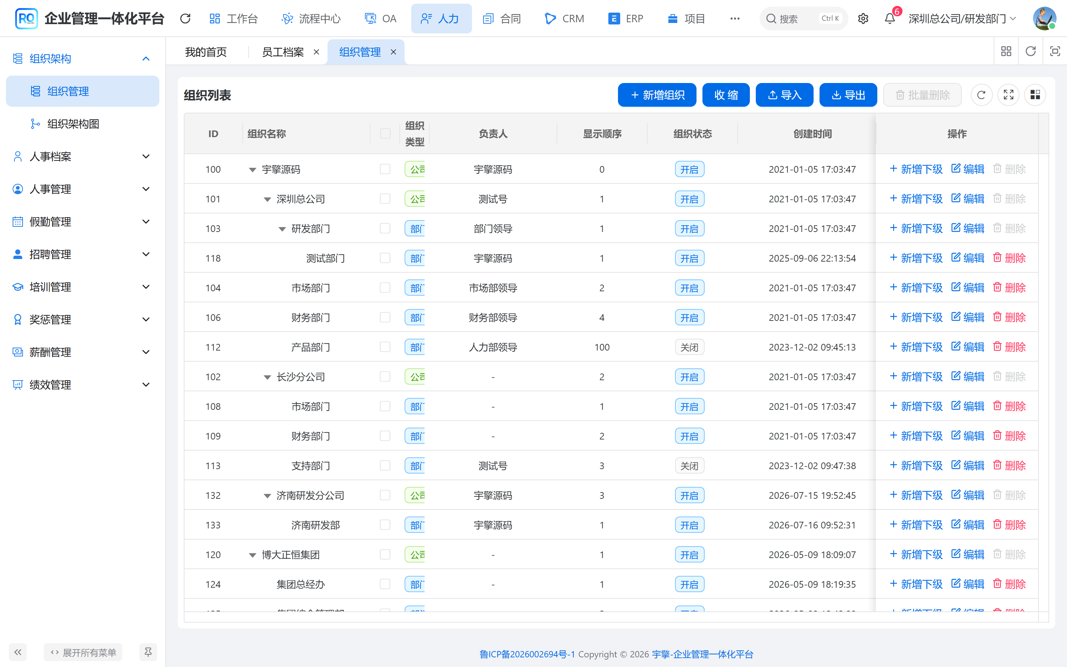1067x667 pixels.
Task: Open the column settings icon
Action: coord(1035,95)
